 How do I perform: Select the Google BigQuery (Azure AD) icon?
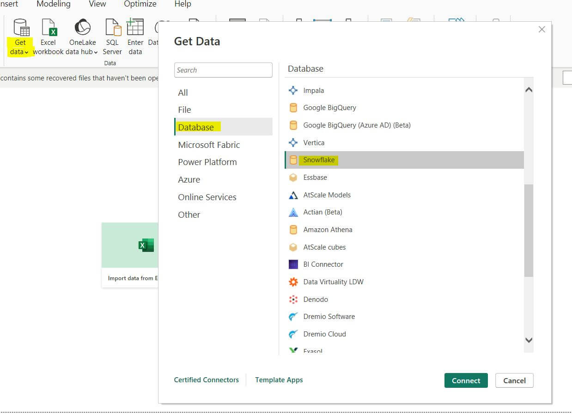293,125
